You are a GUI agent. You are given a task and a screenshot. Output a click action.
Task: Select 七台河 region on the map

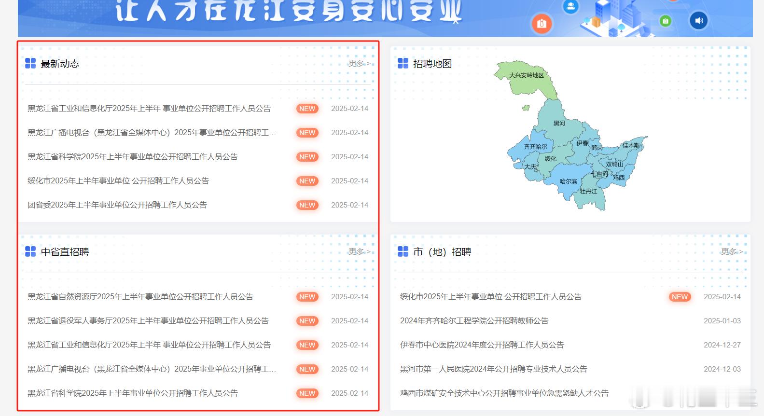tap(600, 174)
